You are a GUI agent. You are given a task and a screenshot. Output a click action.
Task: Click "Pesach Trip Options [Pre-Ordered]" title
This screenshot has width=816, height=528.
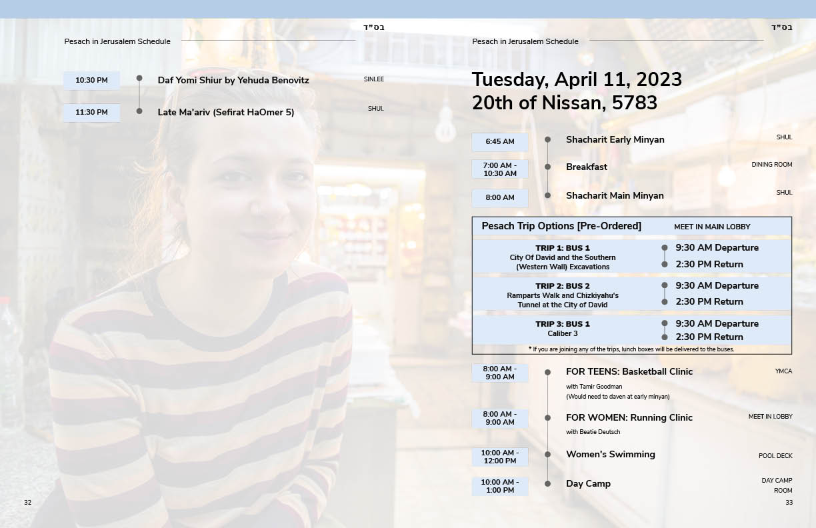tap(561, 226)
